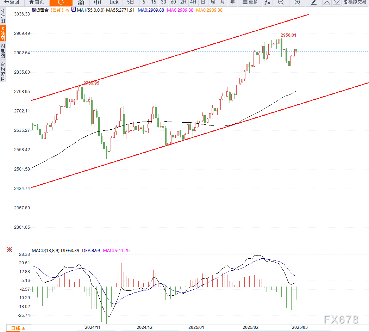369x332 pixels.
Task: Select the 周 weekly timeframe
Action: [x=213, y=2]
